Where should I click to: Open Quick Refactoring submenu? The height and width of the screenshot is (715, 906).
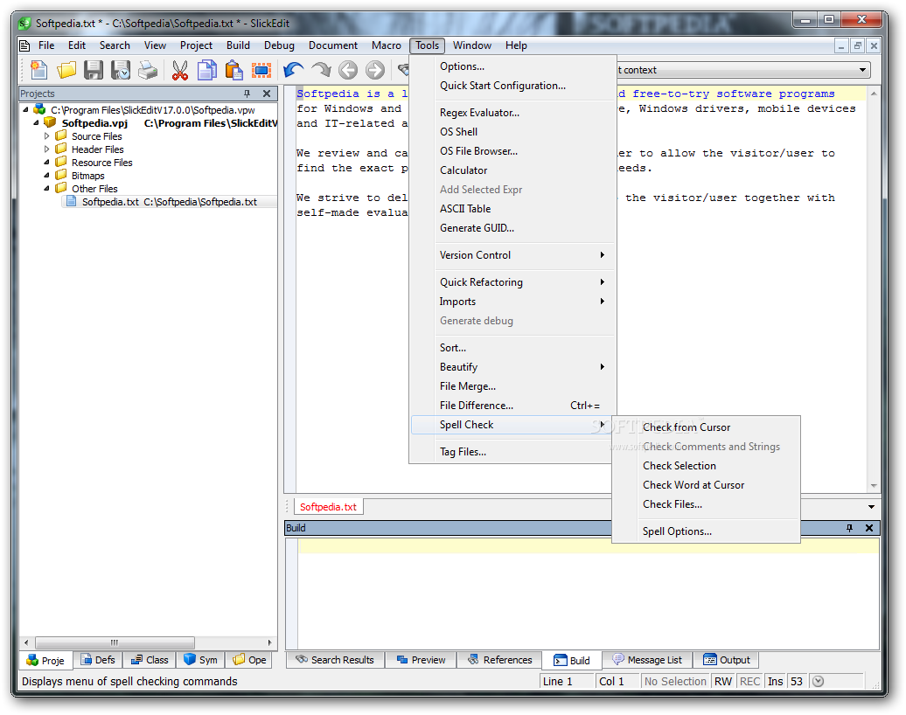point(513,281)
